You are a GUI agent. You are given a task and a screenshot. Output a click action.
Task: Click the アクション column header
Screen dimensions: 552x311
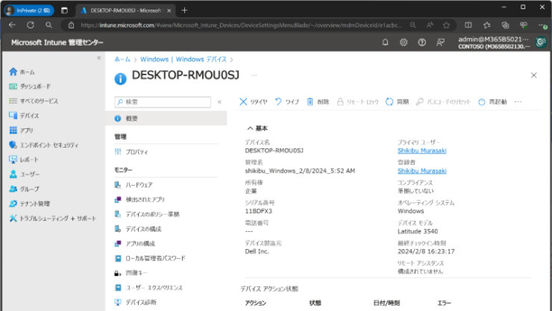[256, 303]
